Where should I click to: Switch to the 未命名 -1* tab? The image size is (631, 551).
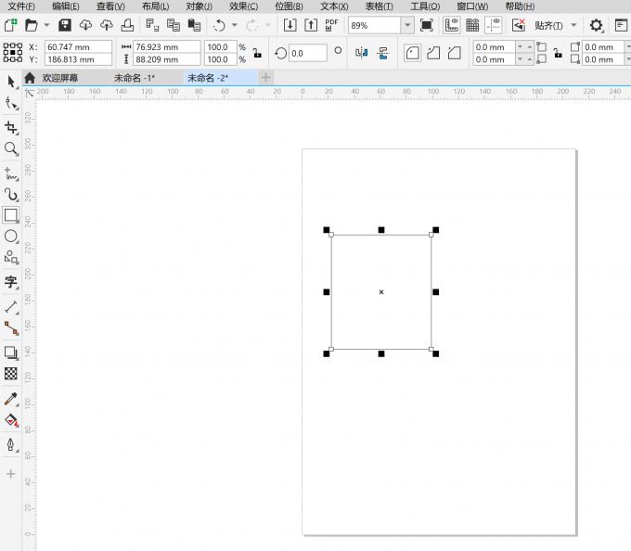(135, 78)
